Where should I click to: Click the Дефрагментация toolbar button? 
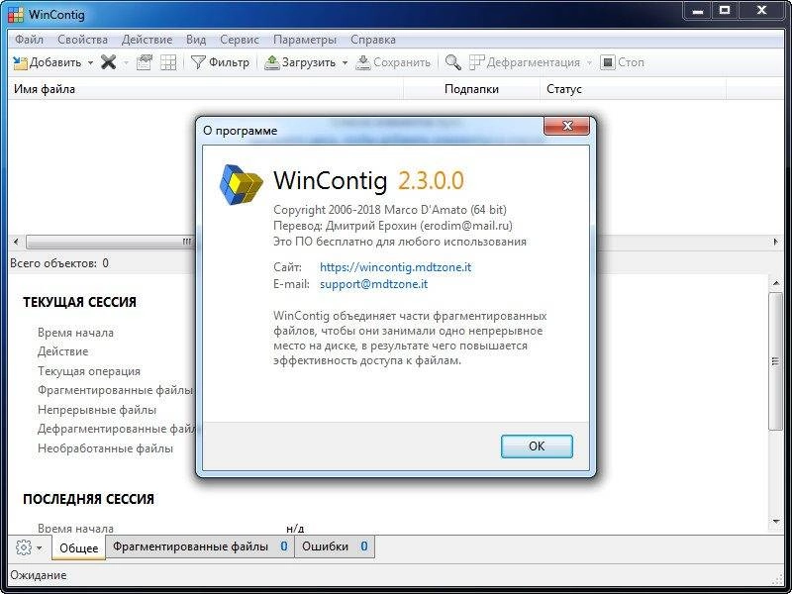coord(525,62)
